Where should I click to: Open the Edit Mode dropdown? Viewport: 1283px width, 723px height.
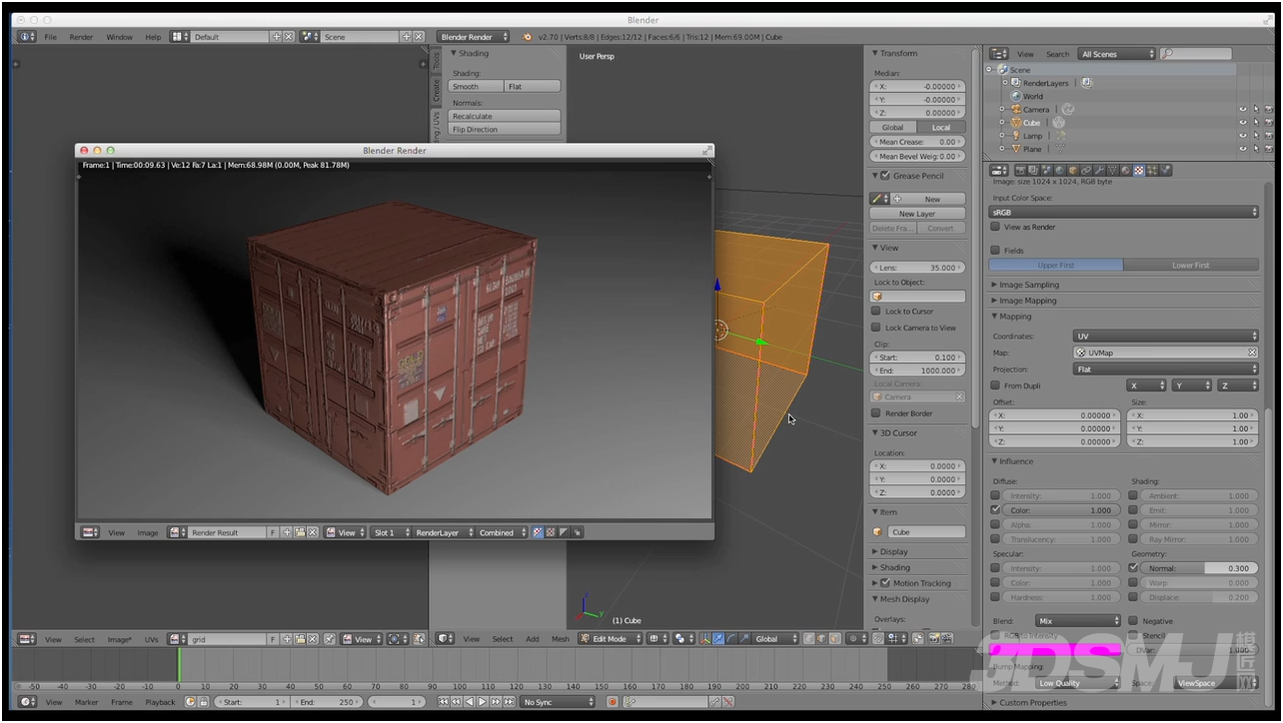615,638
